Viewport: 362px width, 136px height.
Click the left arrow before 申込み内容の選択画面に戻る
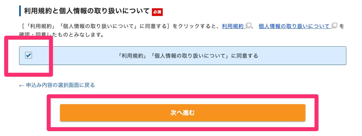click(x=22, y=85)
